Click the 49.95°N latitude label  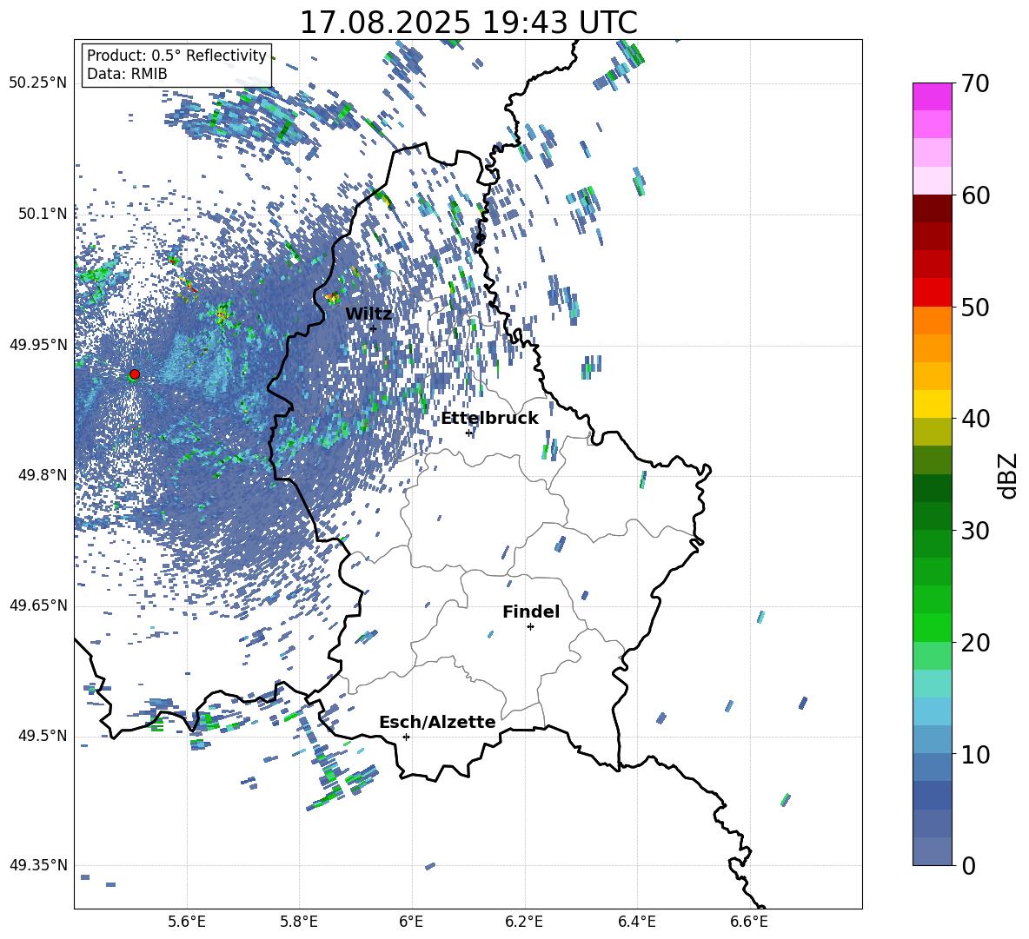pos(38,345)
